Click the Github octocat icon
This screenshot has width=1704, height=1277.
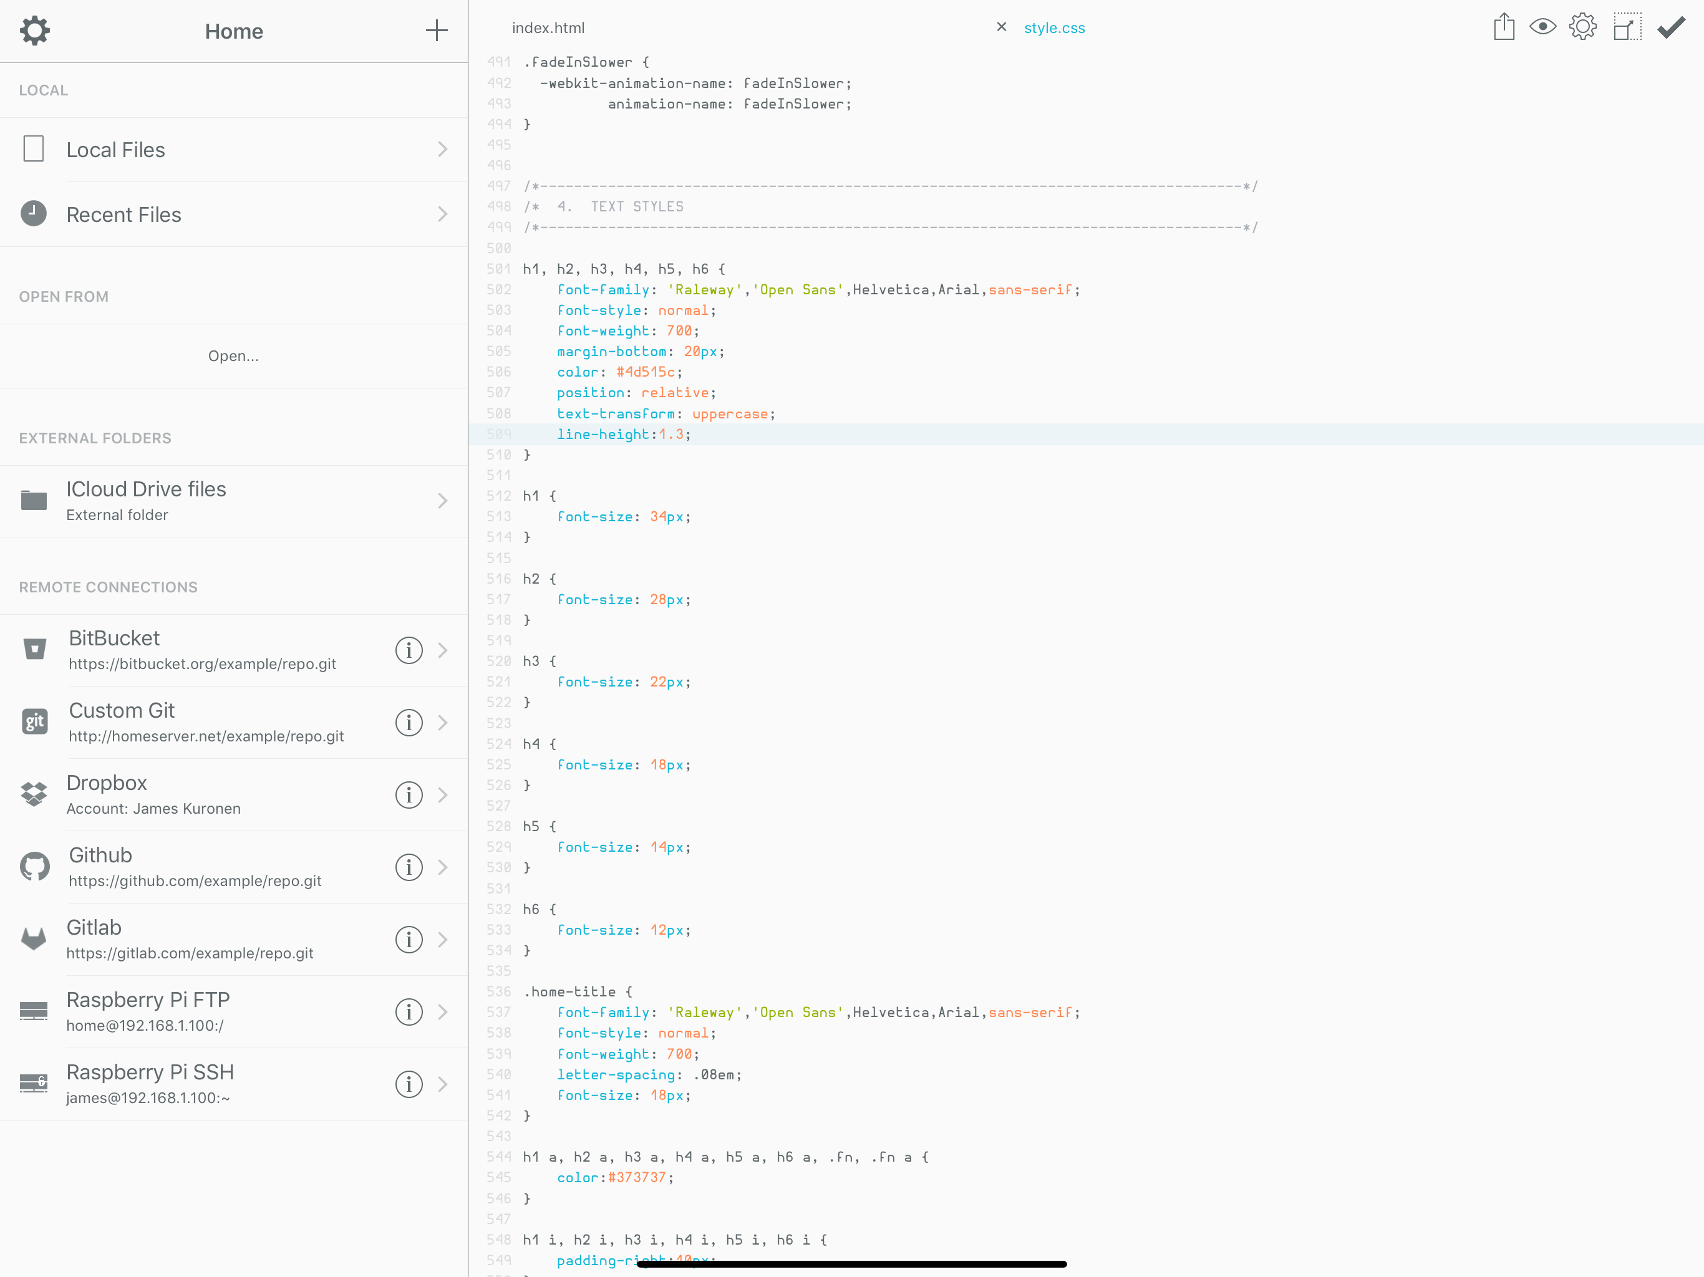pos(35,867)
